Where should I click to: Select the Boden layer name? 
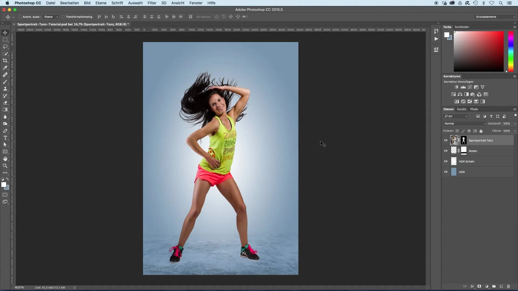[x=473, y=151]
